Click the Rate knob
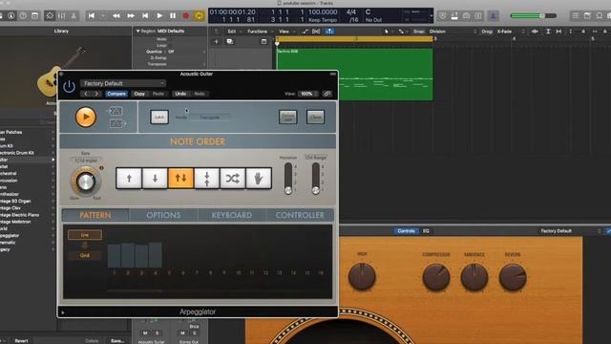This screenshot has width=611, height=344. point(86,182)
